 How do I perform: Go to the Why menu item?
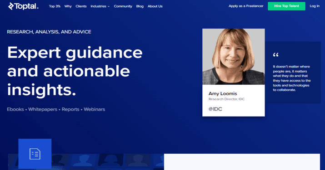point(68,6)
